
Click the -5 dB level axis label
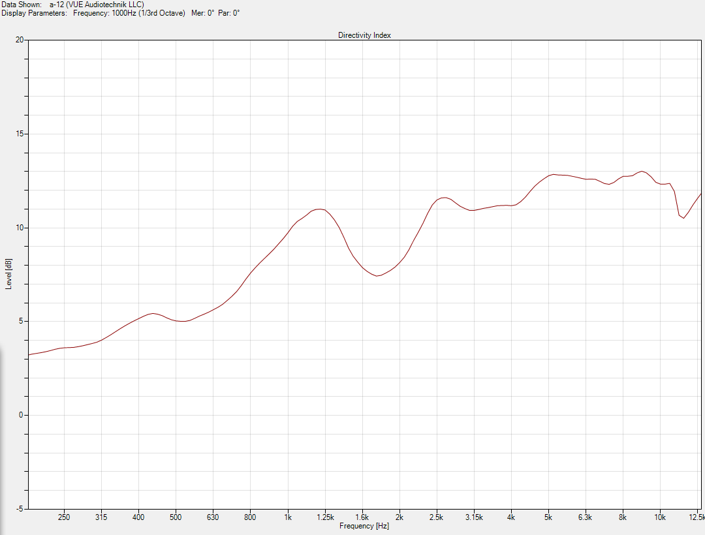(x=20, y=508)
